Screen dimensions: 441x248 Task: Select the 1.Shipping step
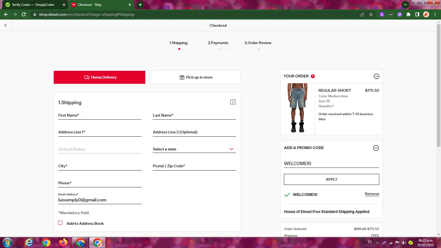click(x=178, y=43)
